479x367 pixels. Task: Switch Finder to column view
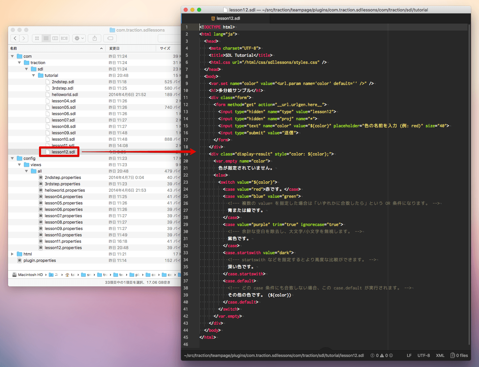(55, 38)
